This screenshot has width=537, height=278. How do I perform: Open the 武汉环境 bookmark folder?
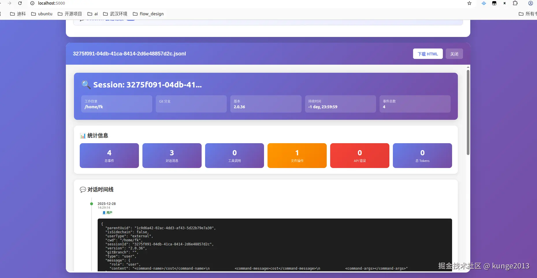115,14
